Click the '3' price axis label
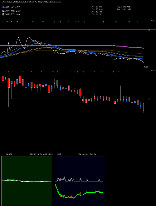 point(149,30)
